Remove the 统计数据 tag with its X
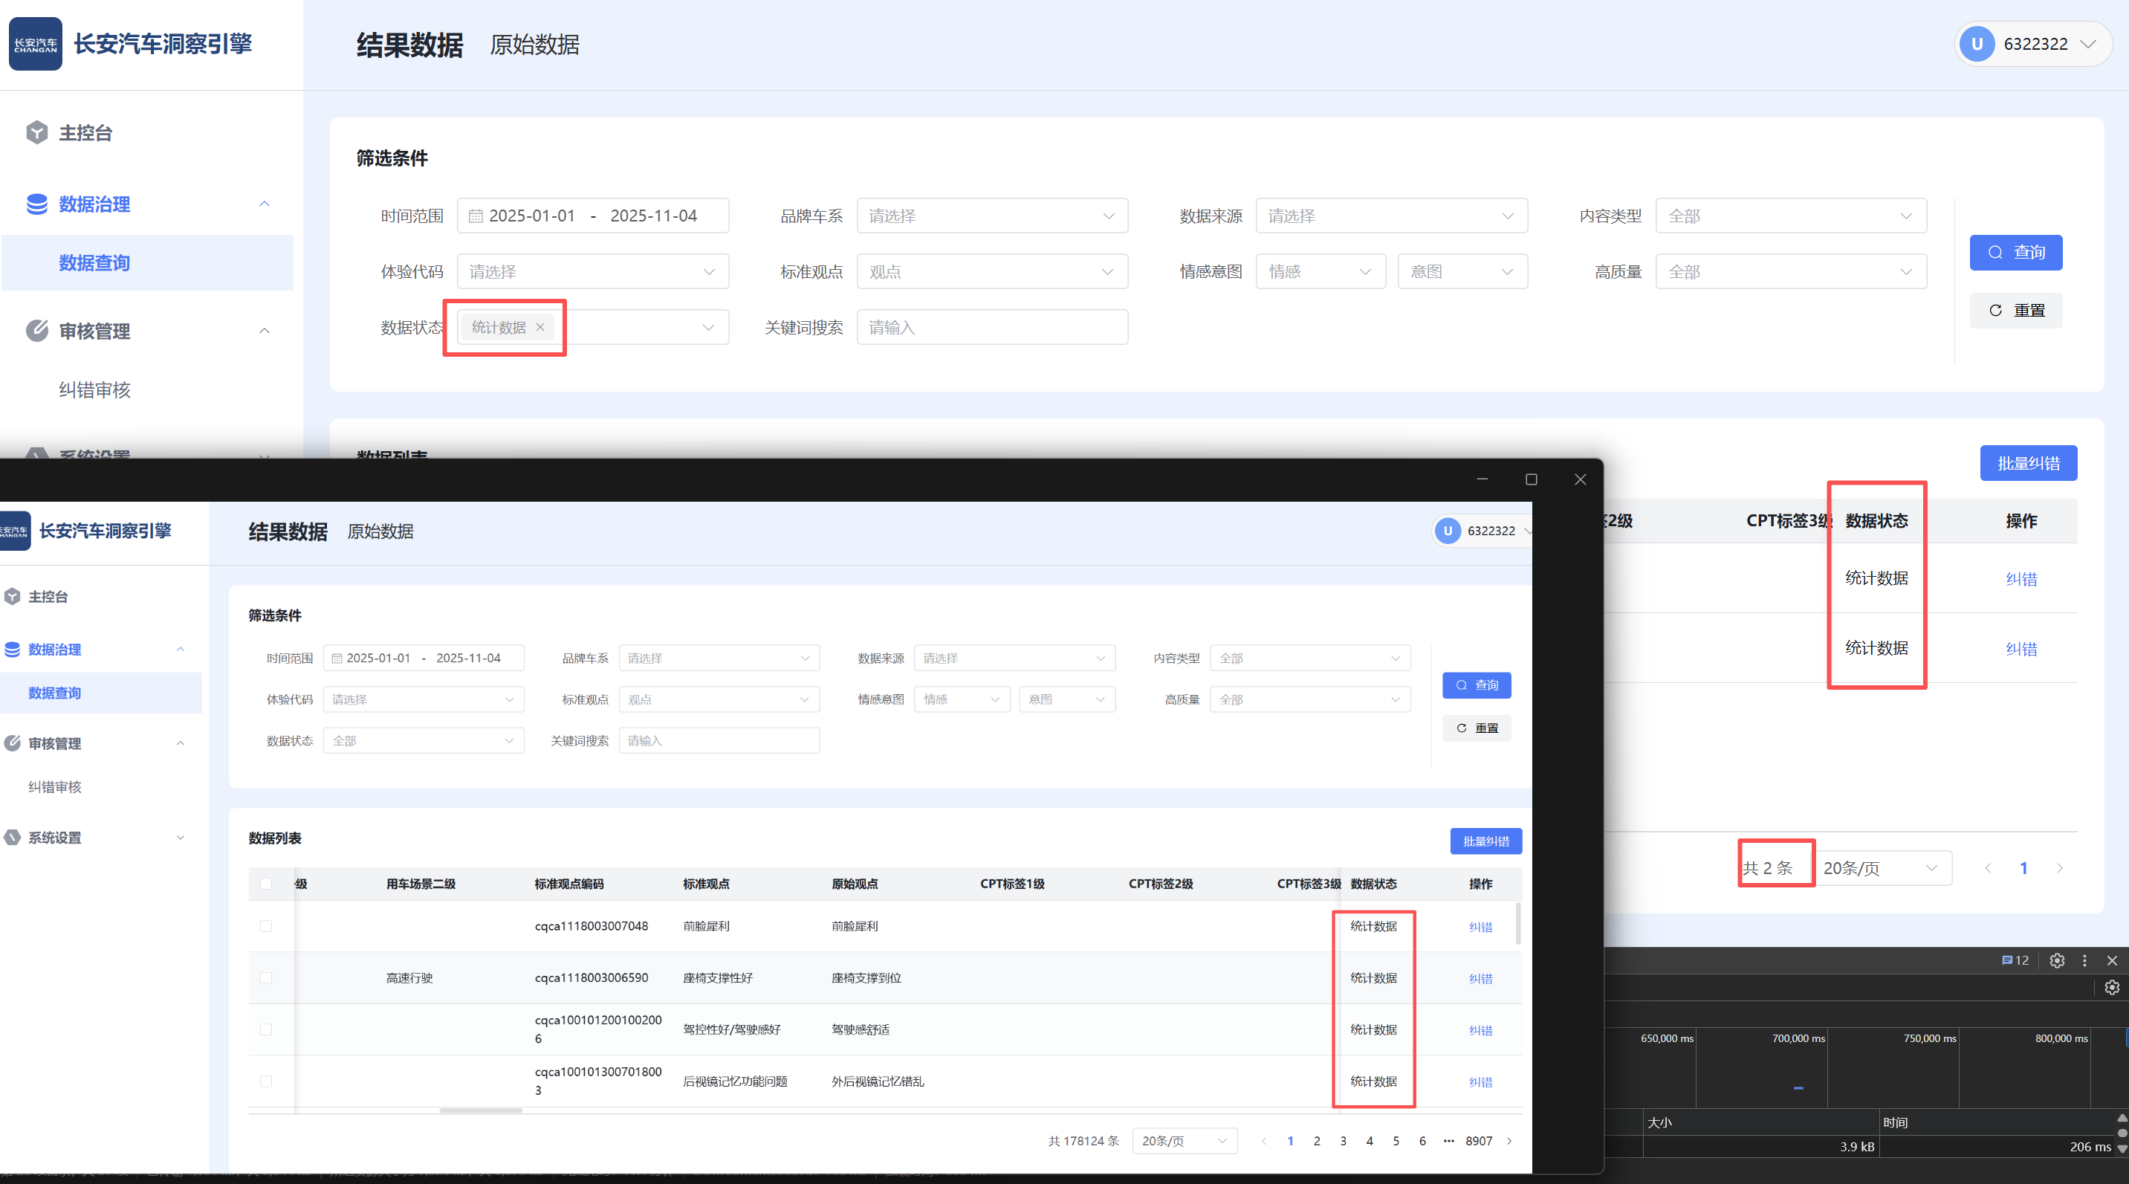2129x1184 pixels. (539, 328)
